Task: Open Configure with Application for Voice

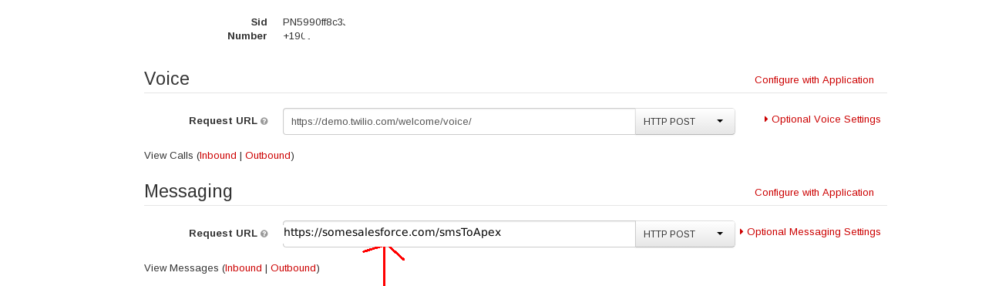Action: (814, 79)
